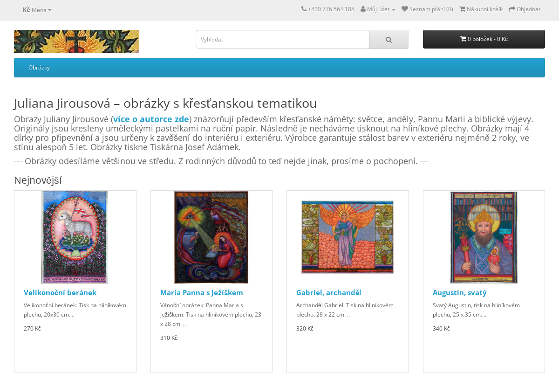Image resolution: width=559 pixels, height=373 pixels.
Task: Open the Seznam přání (0) link
Action: click(x=427, y=9)
